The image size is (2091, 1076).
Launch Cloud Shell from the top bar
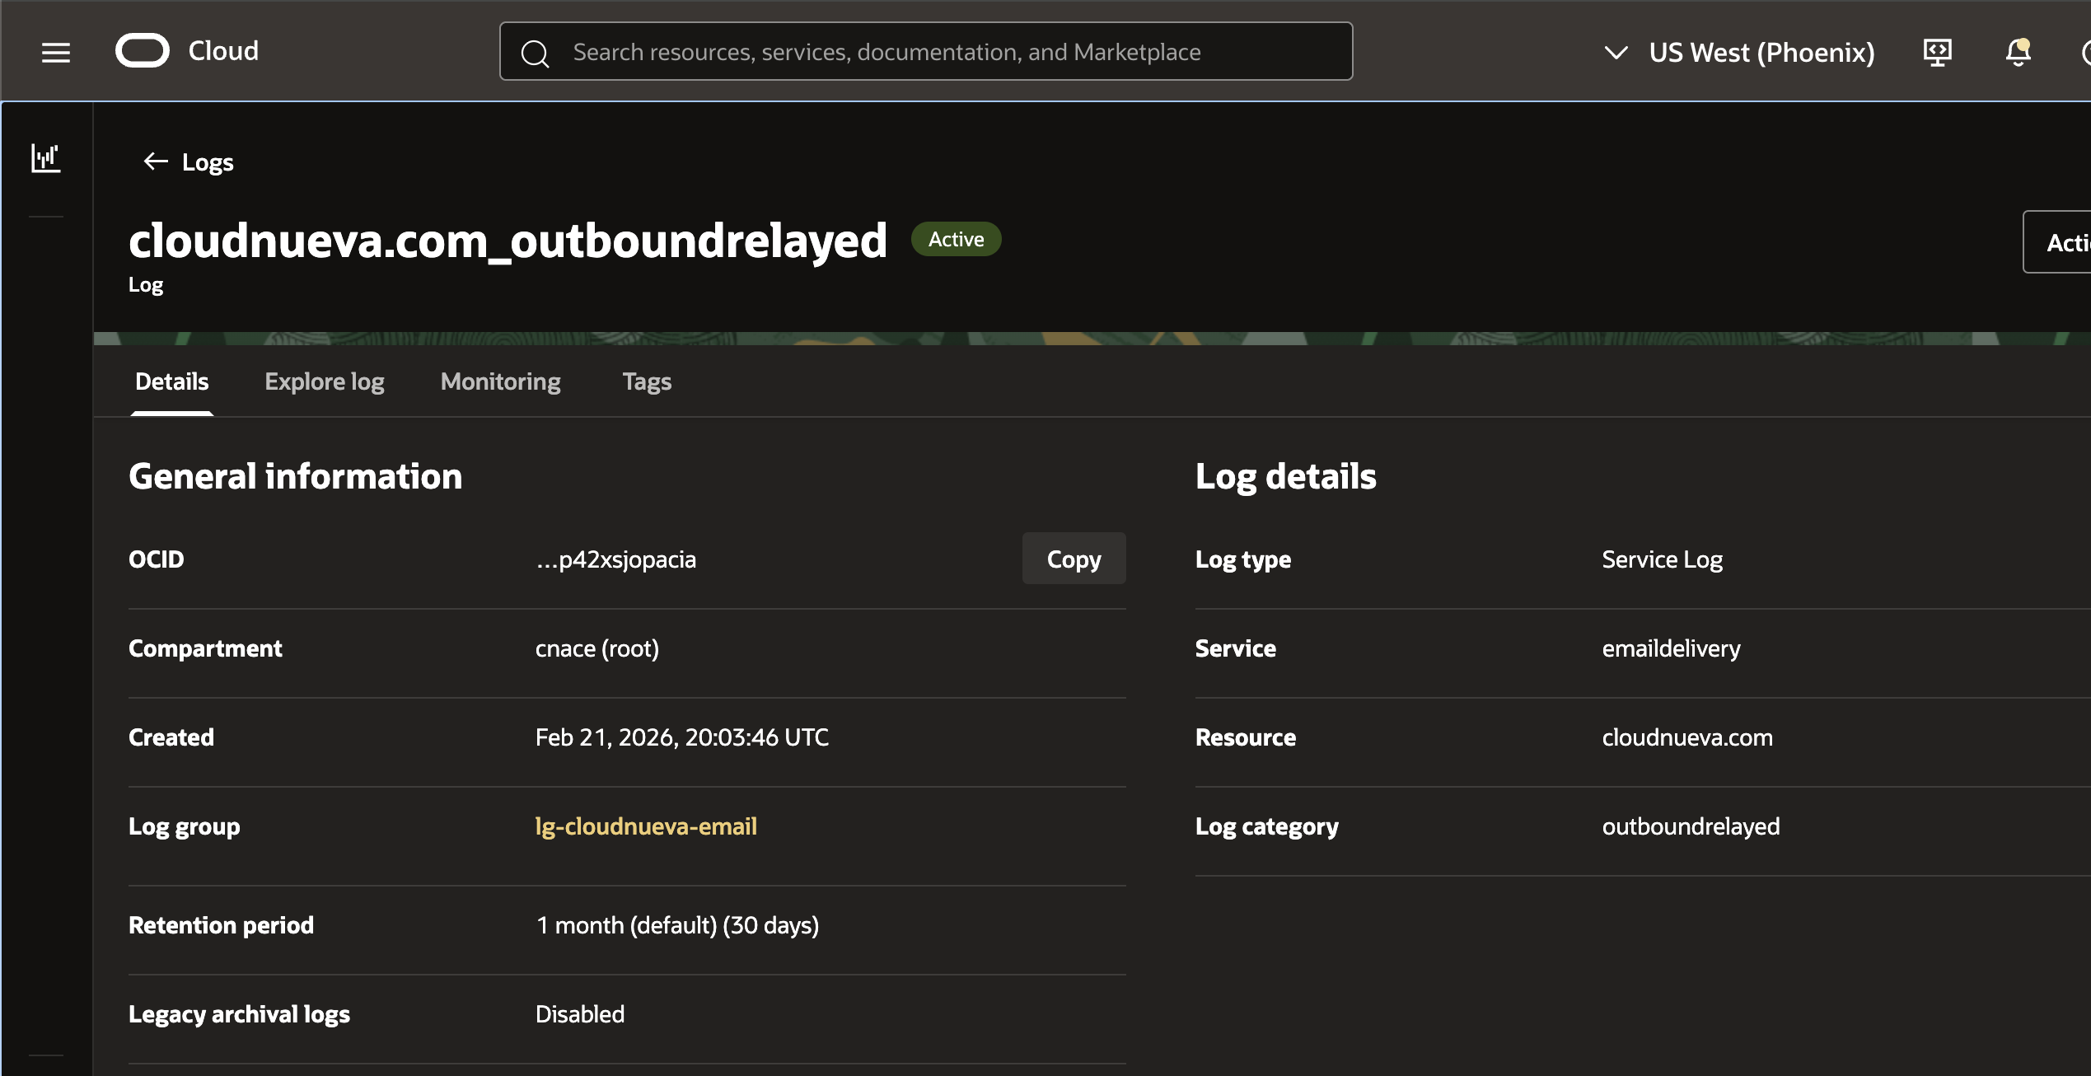tap(1937, 52)
